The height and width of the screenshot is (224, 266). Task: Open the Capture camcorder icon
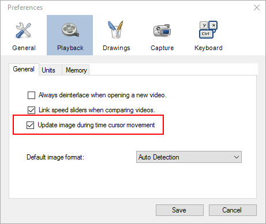click(x=162, y=31)
